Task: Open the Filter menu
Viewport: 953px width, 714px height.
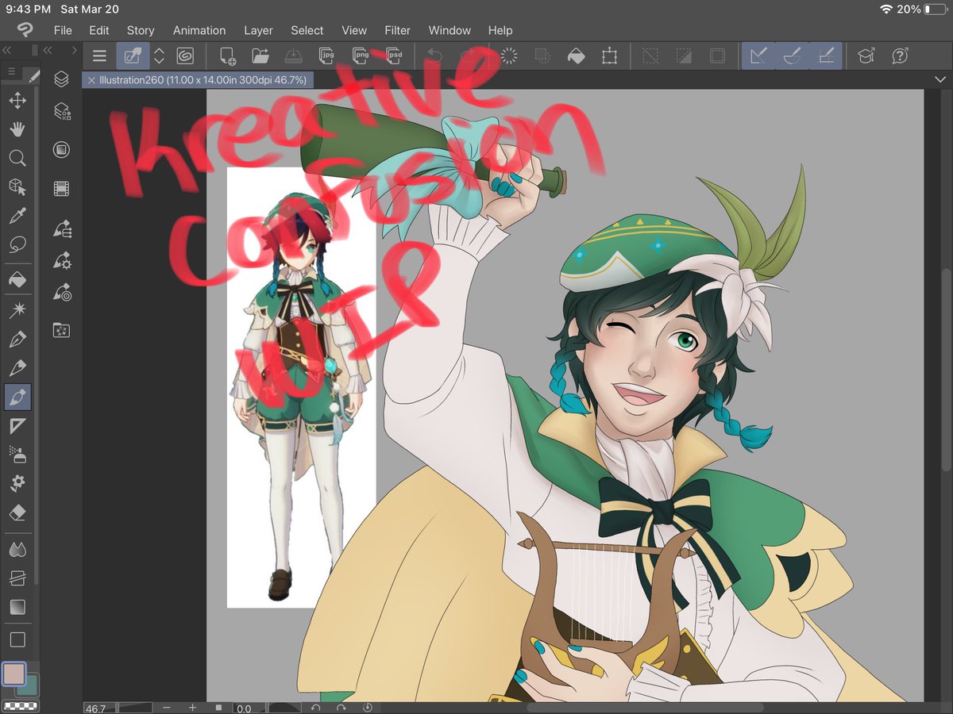Action: click(398, 30)
